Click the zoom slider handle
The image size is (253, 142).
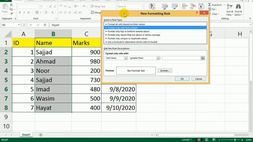235,140
